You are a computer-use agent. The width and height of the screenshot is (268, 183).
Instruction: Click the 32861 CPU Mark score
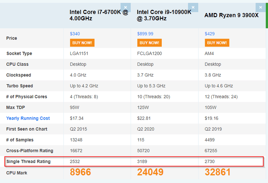coord(217,172)
